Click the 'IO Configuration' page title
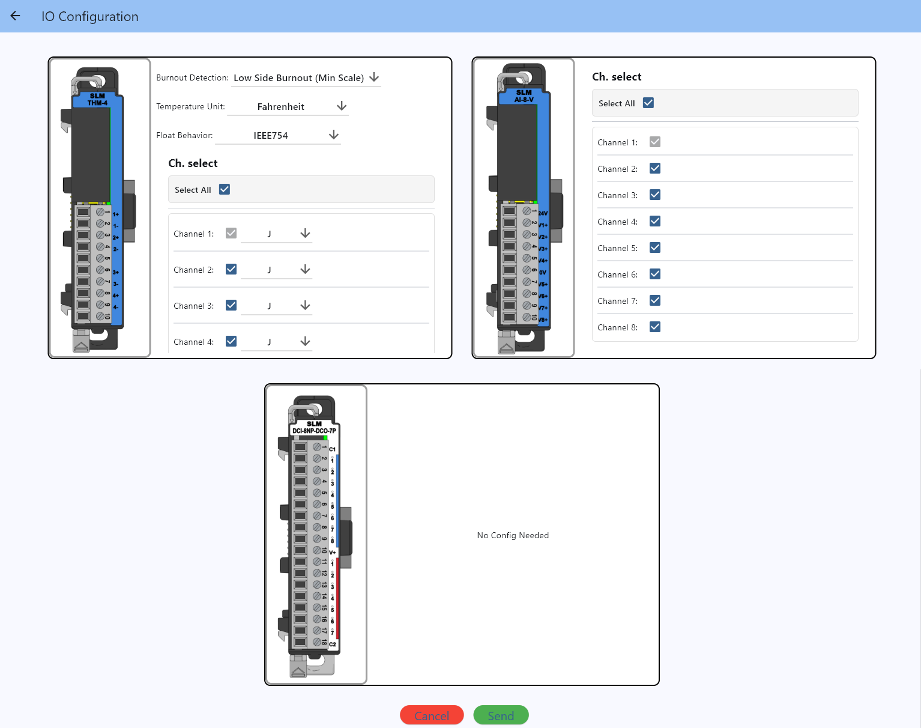 tap(90, 16)
